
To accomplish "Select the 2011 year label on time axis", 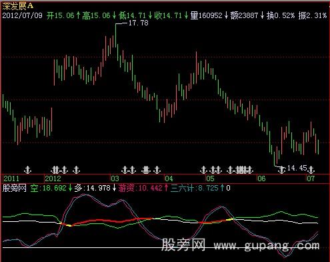I will tap(11, 178).
